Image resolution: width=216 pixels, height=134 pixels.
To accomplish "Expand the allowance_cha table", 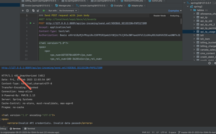I will point(194,14).
